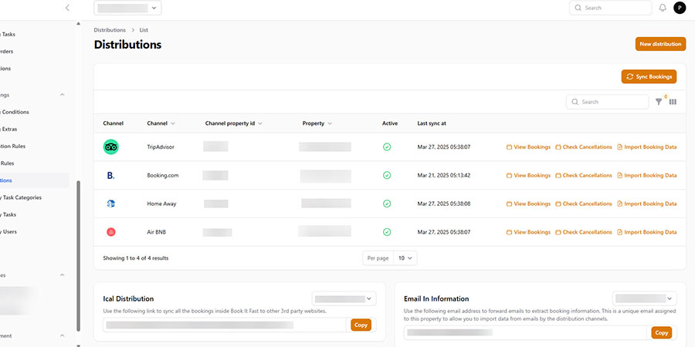Collapse the sidebar with the chevron icon

(x=67, y=8)
